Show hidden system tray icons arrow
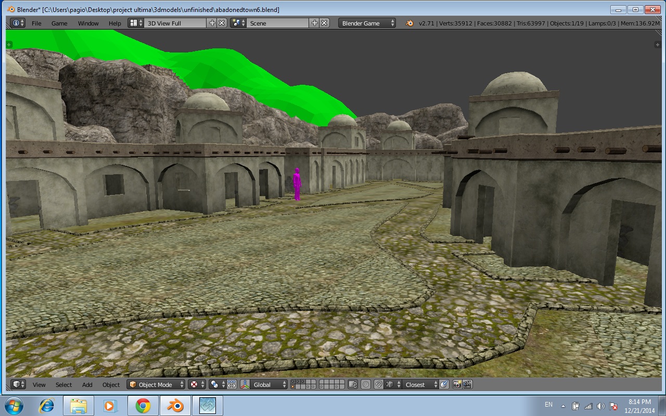Image resolution: width=666 pixels, height=416 pixels. [563, 406]
